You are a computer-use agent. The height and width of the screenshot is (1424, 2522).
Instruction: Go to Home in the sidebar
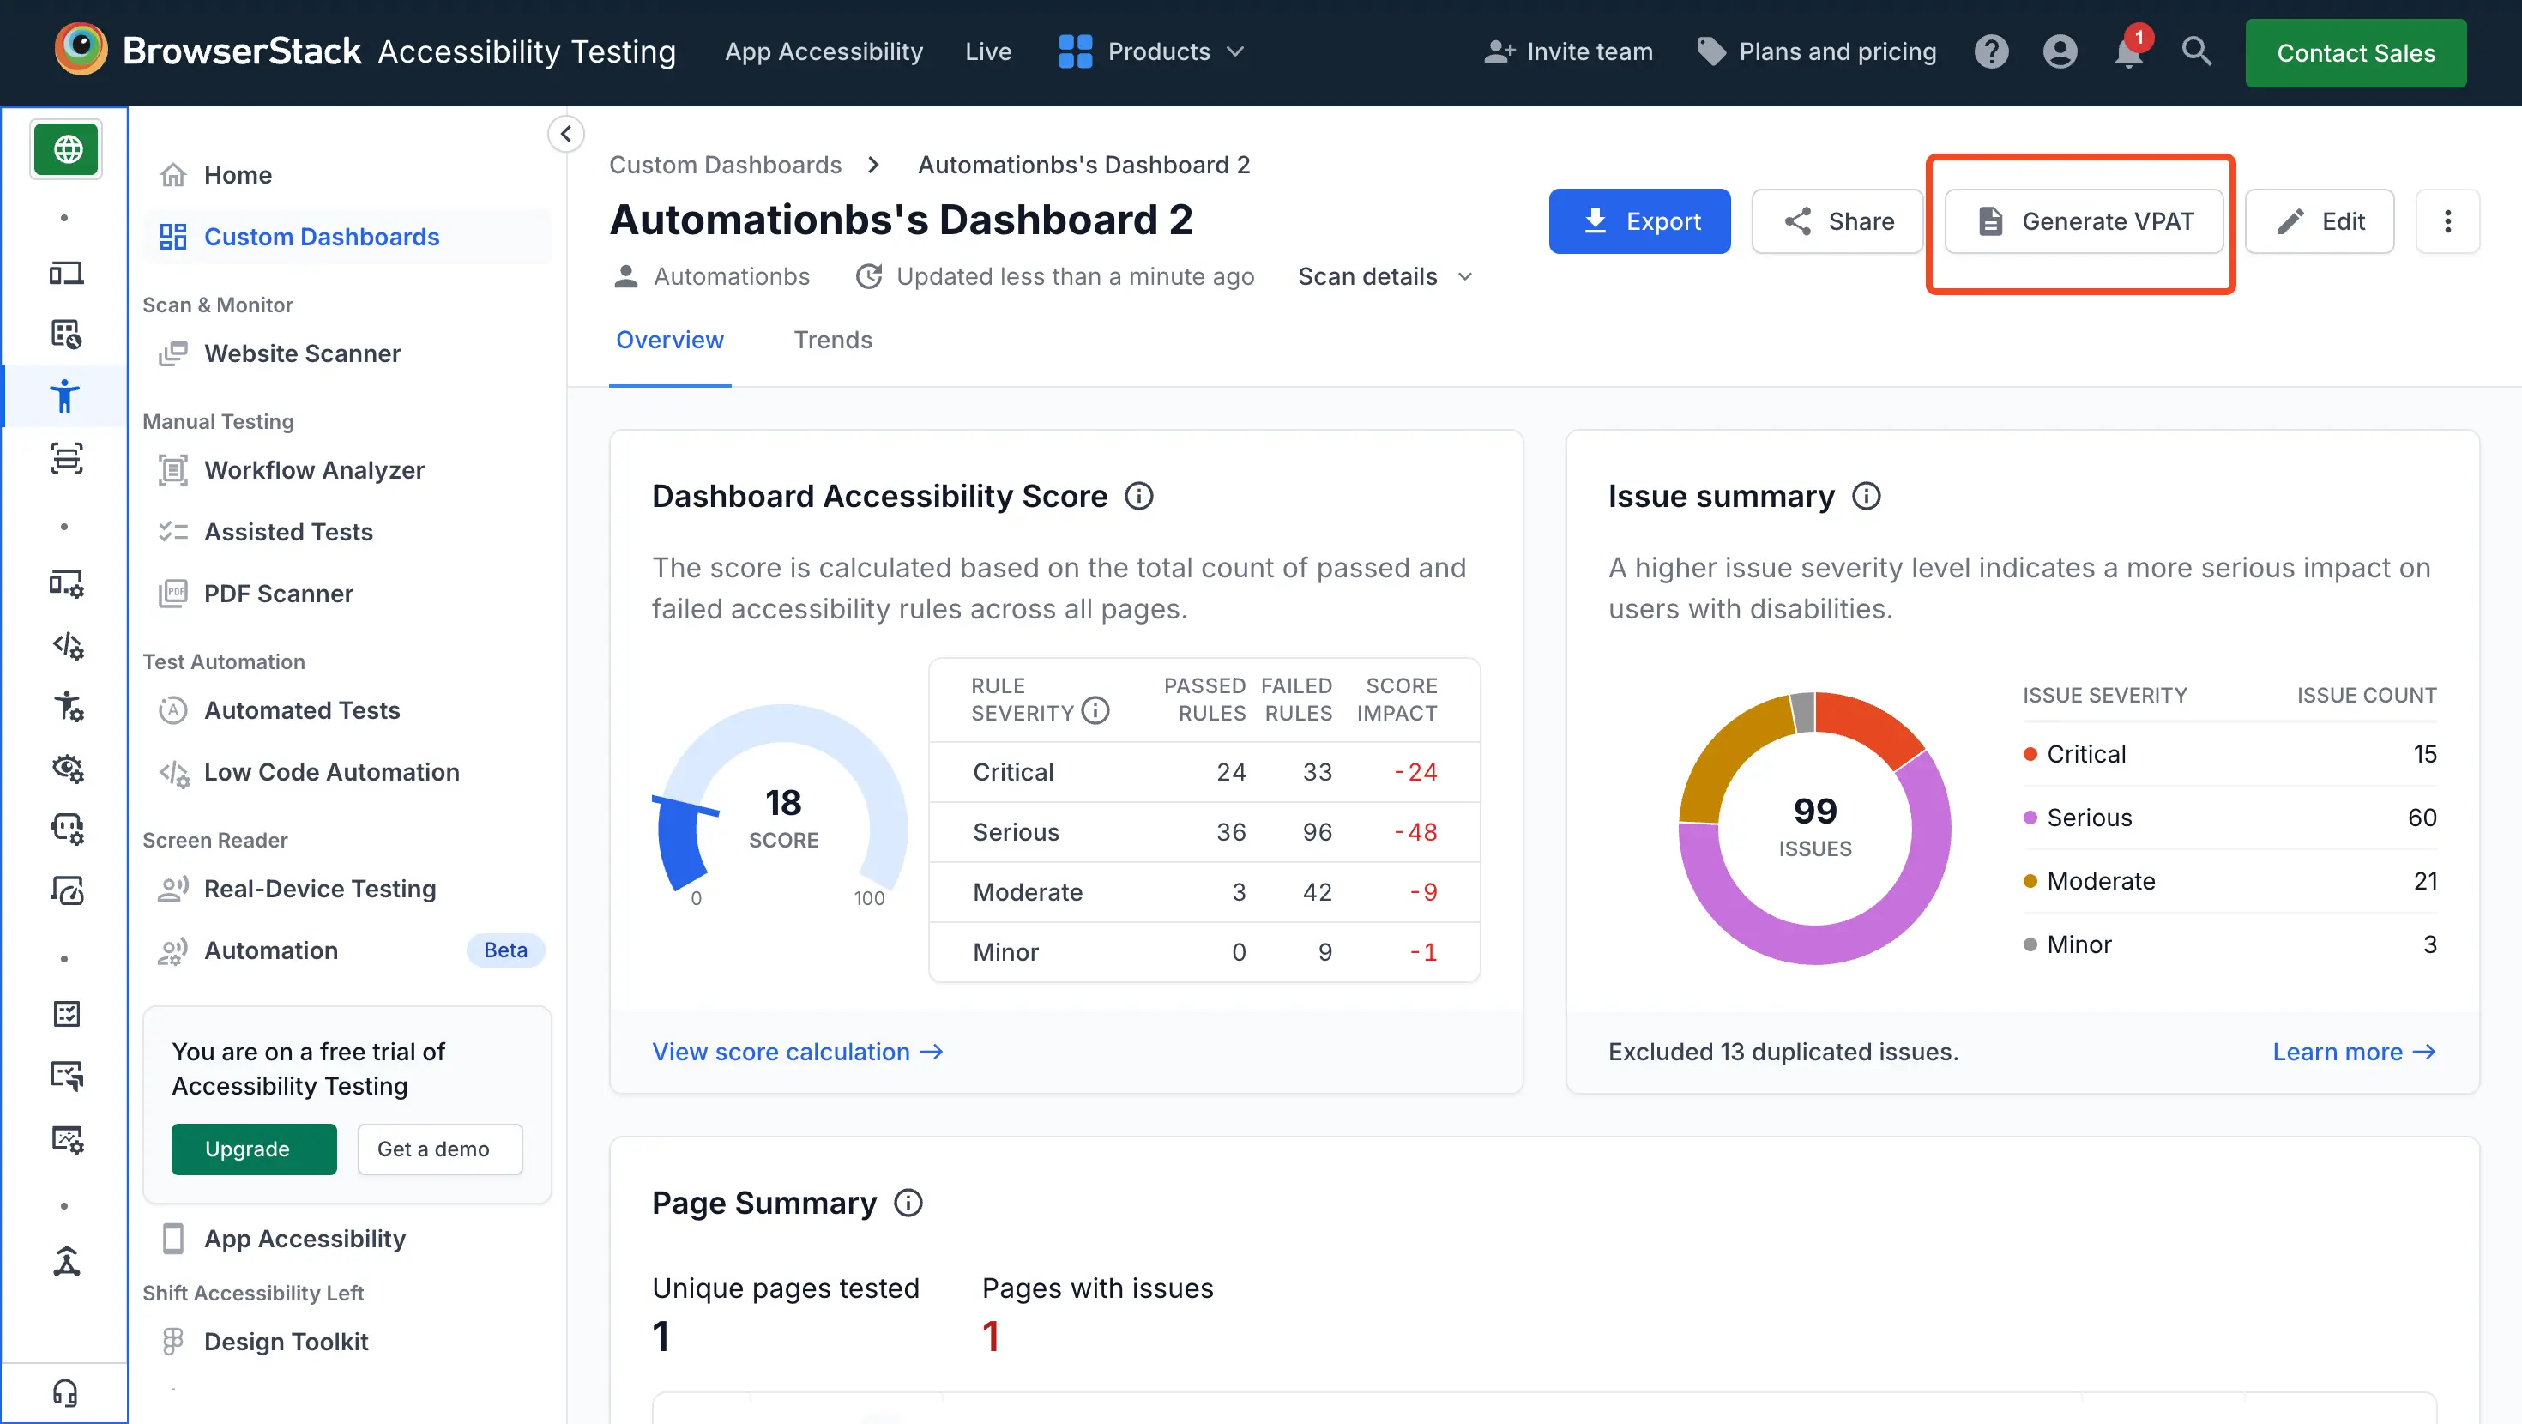(x=347, y=175)
